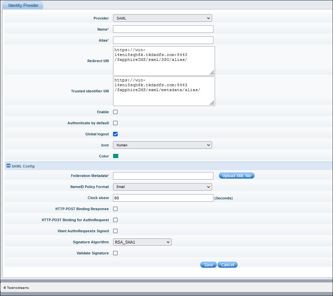Viewport: 333px width, 296px height.
Task: Choose a Signature Algorithm from the dropdown
Action: (x=142, y=242)
